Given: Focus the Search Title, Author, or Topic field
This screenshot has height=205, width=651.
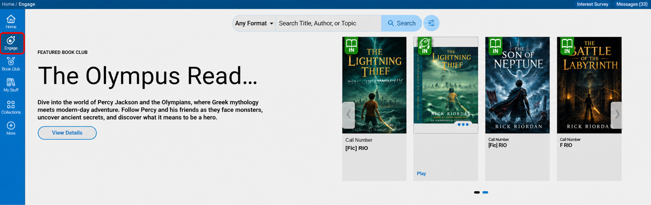Looking at the screenshot, I should (328, 23).
